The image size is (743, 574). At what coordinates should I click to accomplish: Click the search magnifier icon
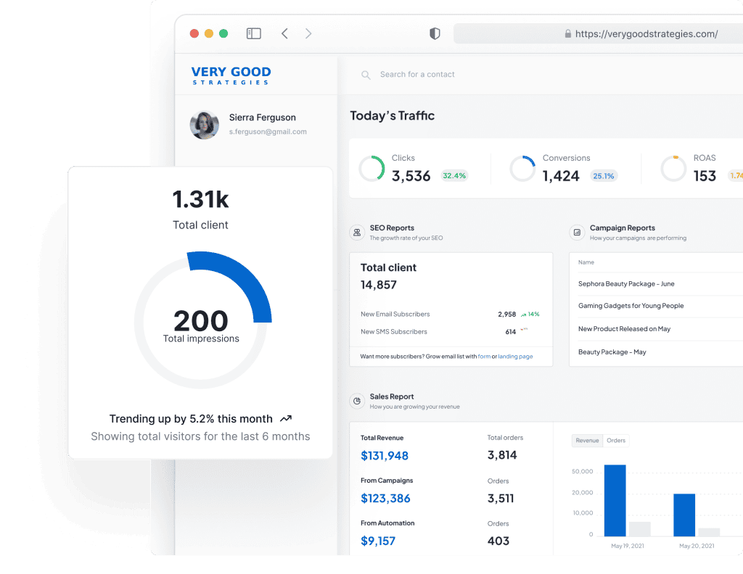click(365, 75)
